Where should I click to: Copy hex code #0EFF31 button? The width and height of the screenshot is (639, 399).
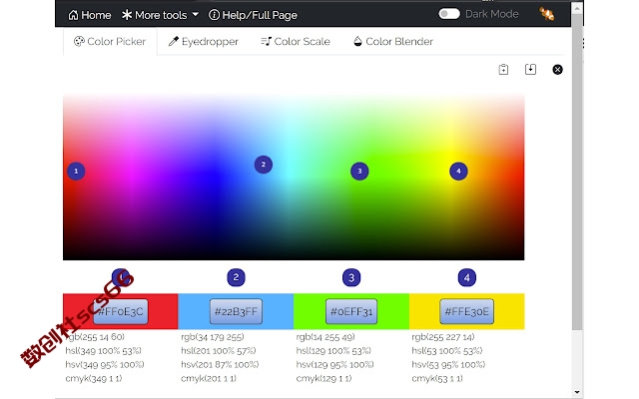click(x=351, y=311)
